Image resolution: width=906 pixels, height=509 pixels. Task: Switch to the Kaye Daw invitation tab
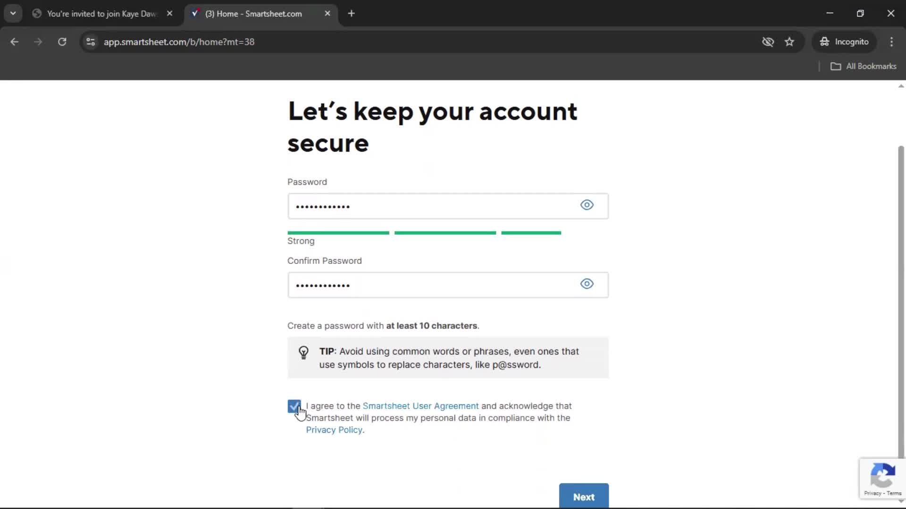coord(101,14)
